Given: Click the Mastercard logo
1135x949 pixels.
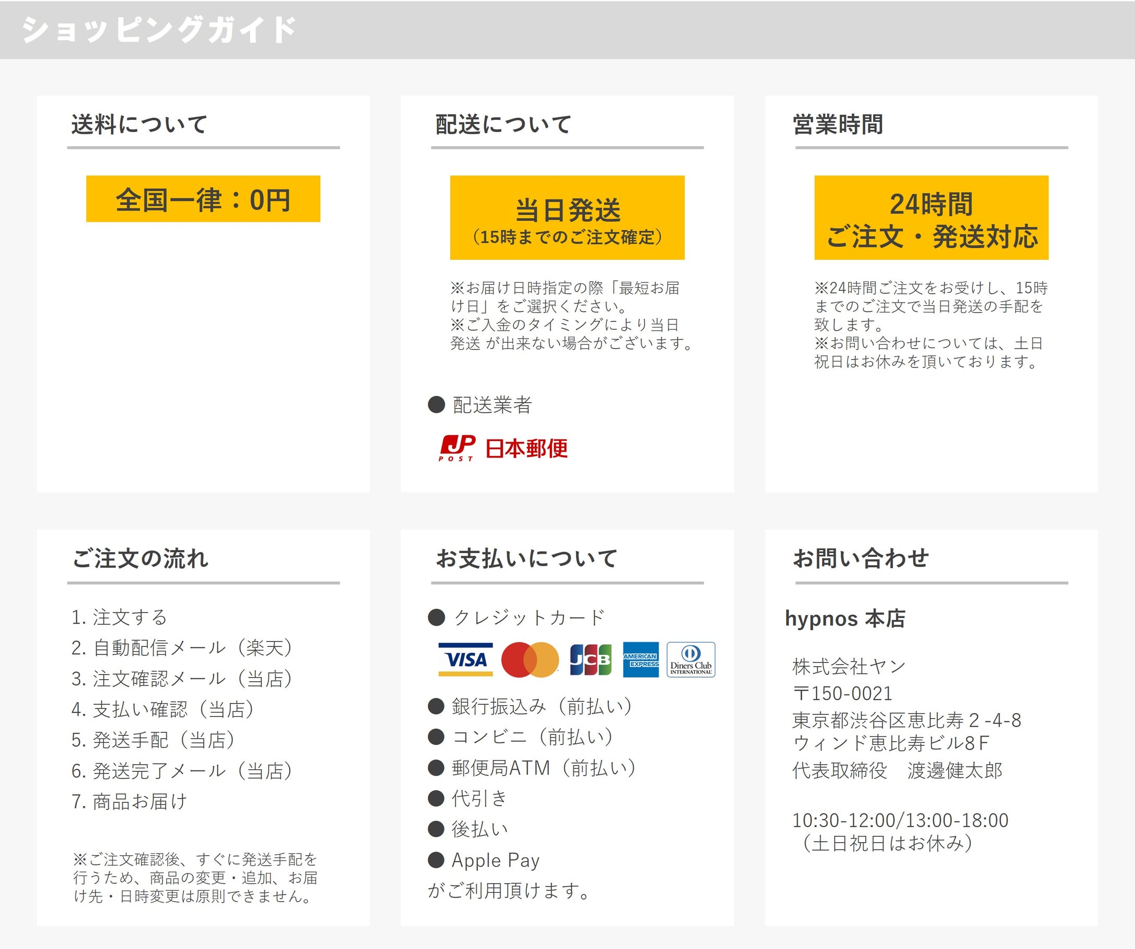Looking at the screenshot, I should click(x=529, y=660).
